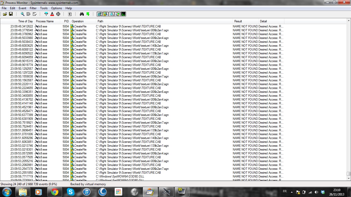Click the Find binoculars icon
Screen dimensions: 351x197
82,14
